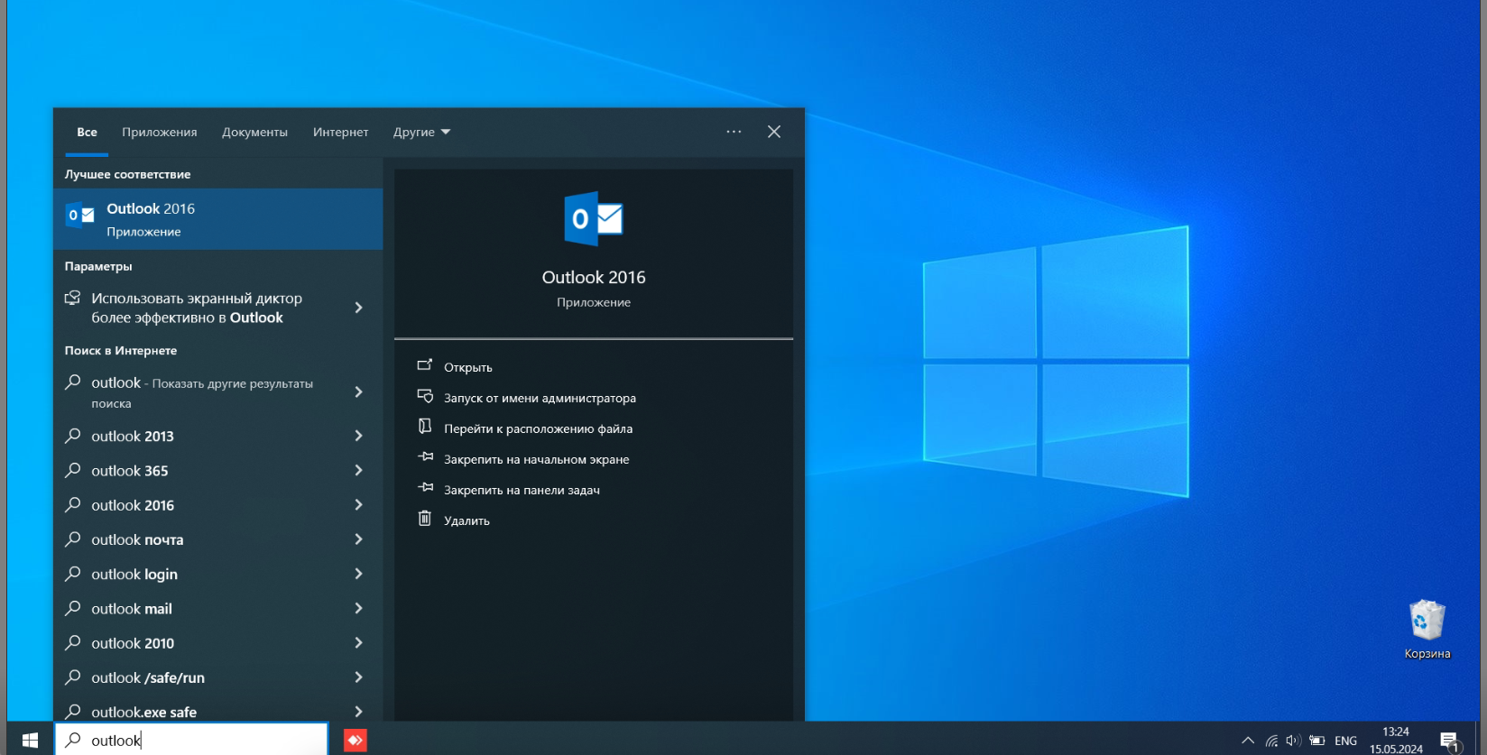Expand the chevron for outlook login
Image resolution: width=1487 pixels, height=755 pixels.
tap(359, 574)
